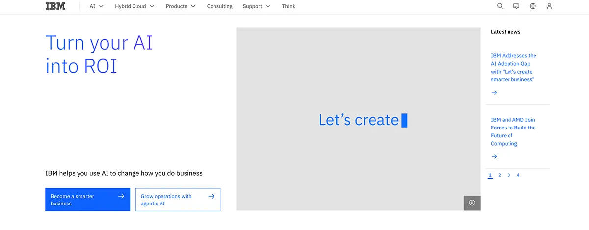This screenshot has width=589, height=230.
Task: Click arrow under IBM Addresses AI Adoption Gap
Action: 494,93
